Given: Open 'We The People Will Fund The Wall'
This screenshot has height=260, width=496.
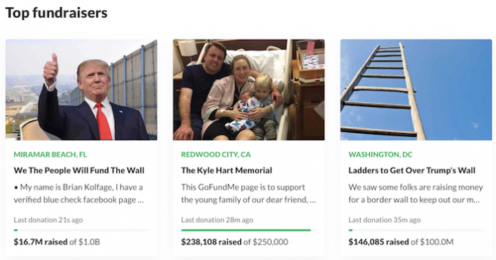Looking at the screenshot, I should coord(79,170).
